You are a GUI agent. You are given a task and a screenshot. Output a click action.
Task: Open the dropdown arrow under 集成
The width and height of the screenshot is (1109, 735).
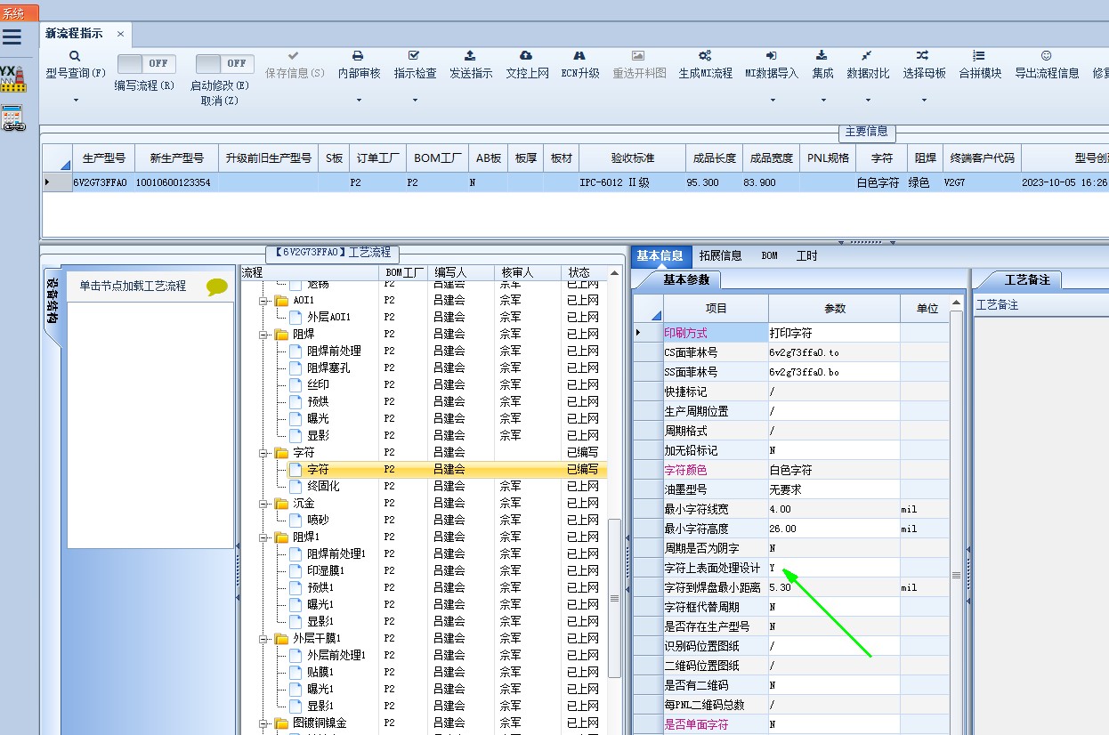[x=822, y=101]
